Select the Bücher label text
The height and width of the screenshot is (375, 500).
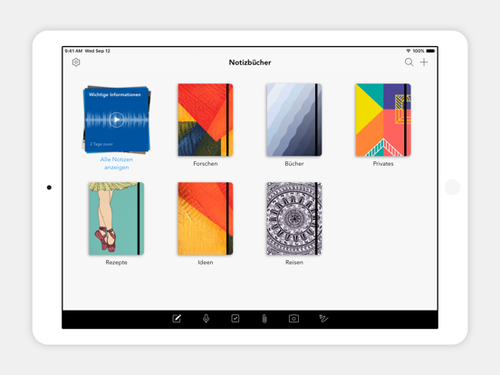(x=294, y=164)
